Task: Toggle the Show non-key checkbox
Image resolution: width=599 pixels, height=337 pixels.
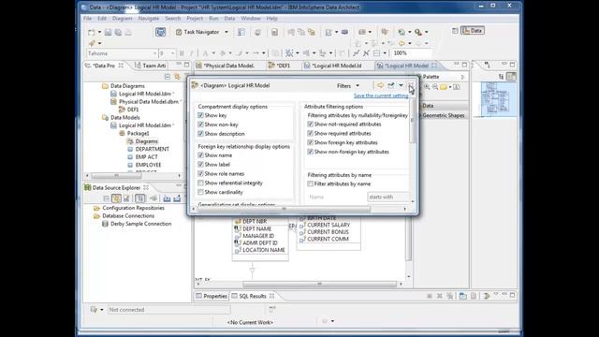Action: pyautogui.click(x=200, y=125)
